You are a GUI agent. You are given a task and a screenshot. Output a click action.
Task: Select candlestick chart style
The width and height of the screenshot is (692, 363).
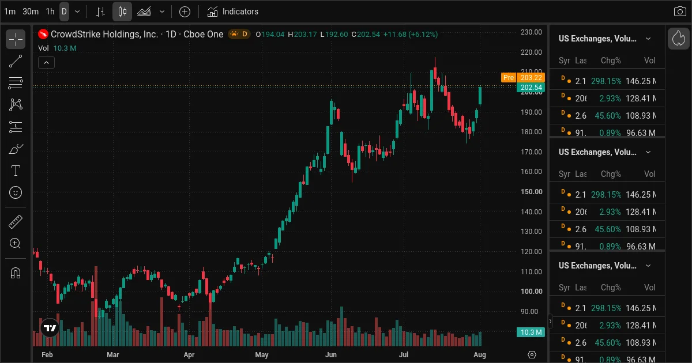(122, 12)
